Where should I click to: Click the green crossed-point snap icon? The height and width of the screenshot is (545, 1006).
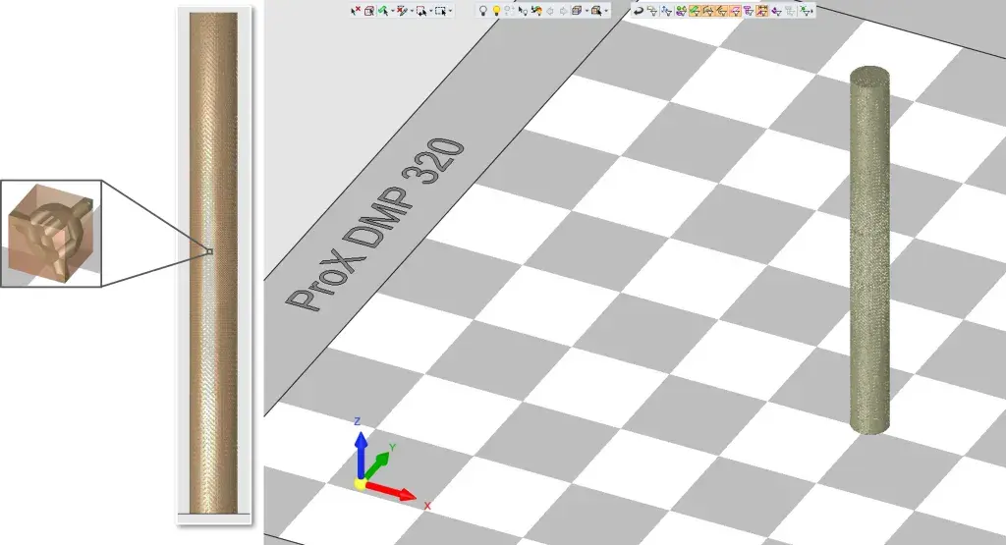click(x=805, y=11)
